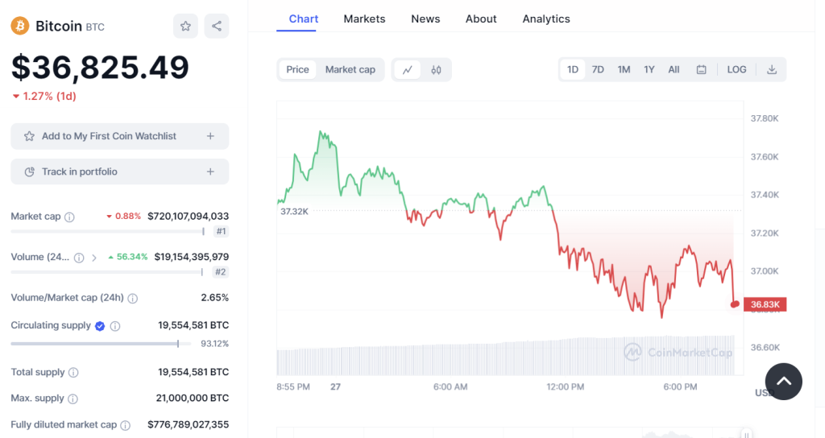This screenshot has width=825, height=438.
Task: Switch to the Analytics tab
Action: pyautogui.click(x=545, y=19)
